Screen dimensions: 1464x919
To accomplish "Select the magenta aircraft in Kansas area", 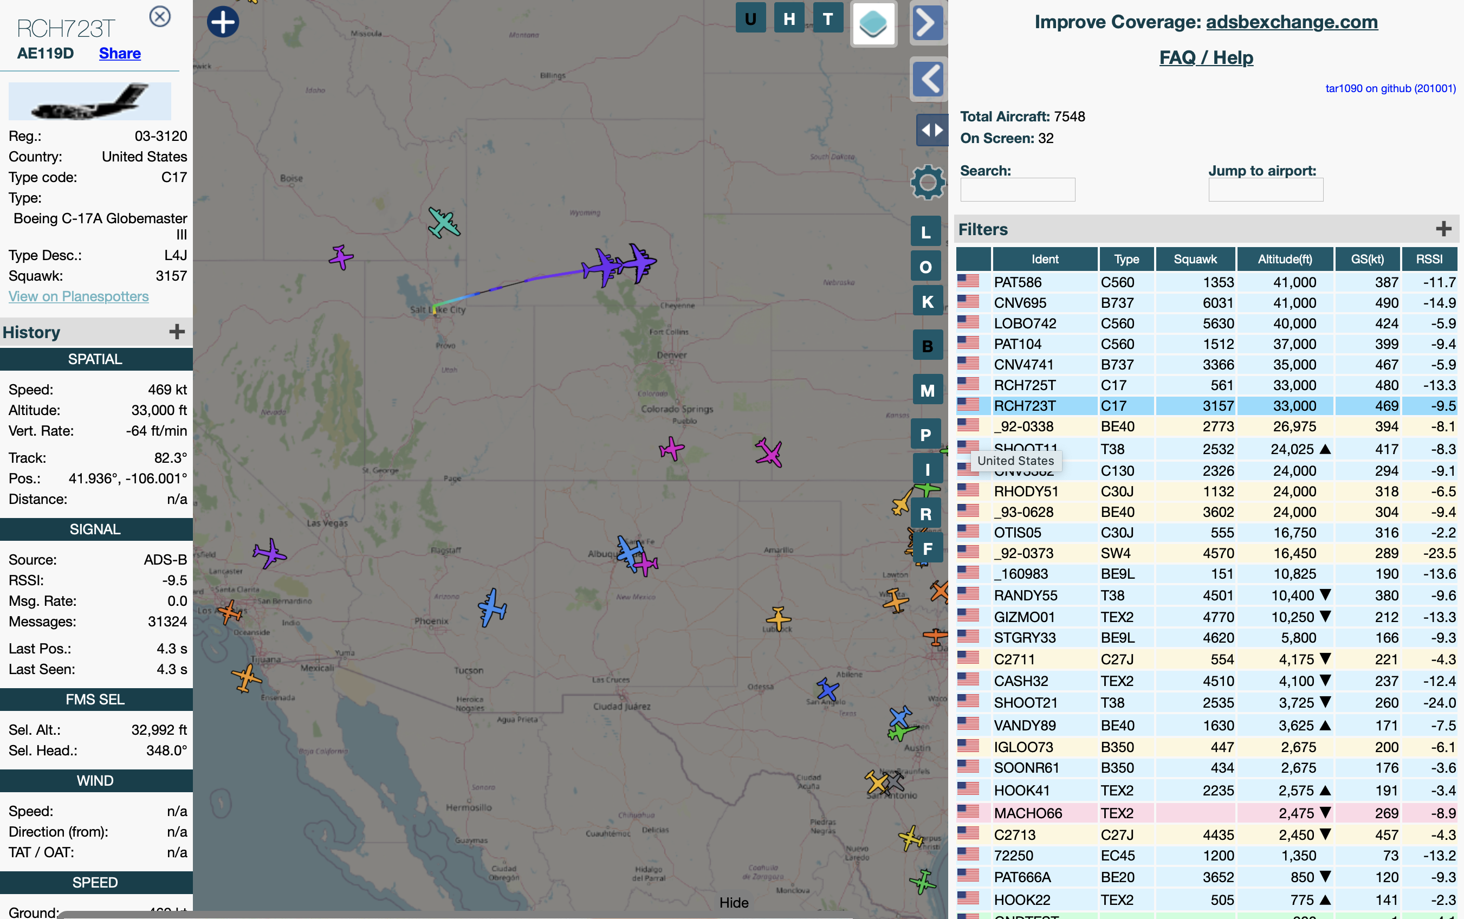I will (x=769, y=453).
